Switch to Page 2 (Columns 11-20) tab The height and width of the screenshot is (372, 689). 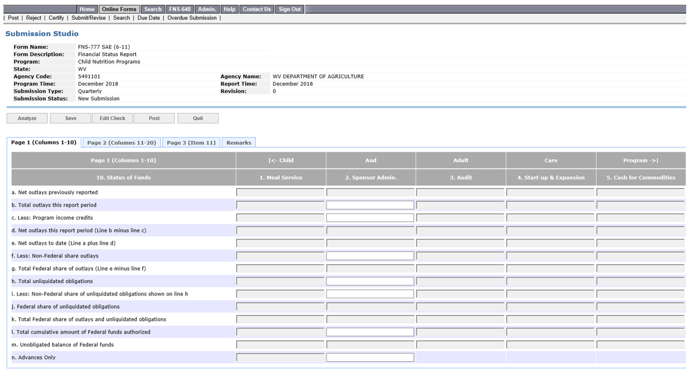(x=121, y=143)
